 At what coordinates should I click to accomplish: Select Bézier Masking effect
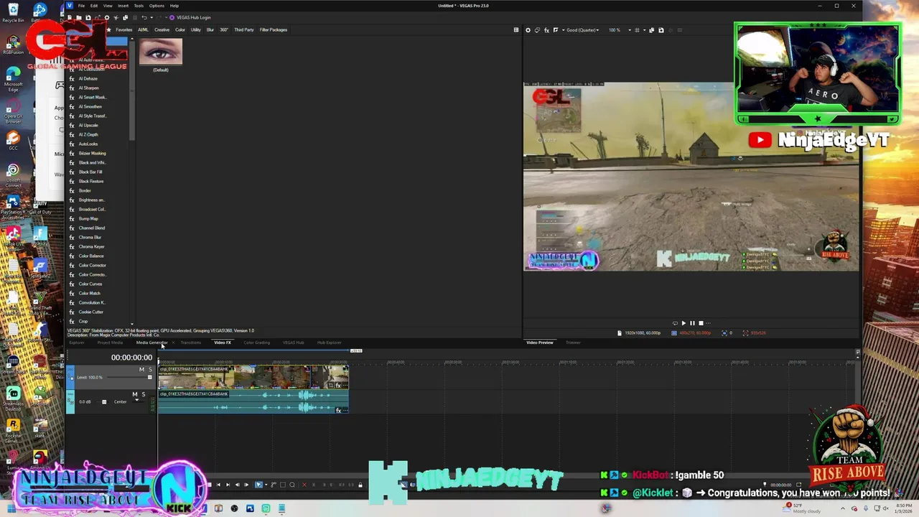coord(92,154)
